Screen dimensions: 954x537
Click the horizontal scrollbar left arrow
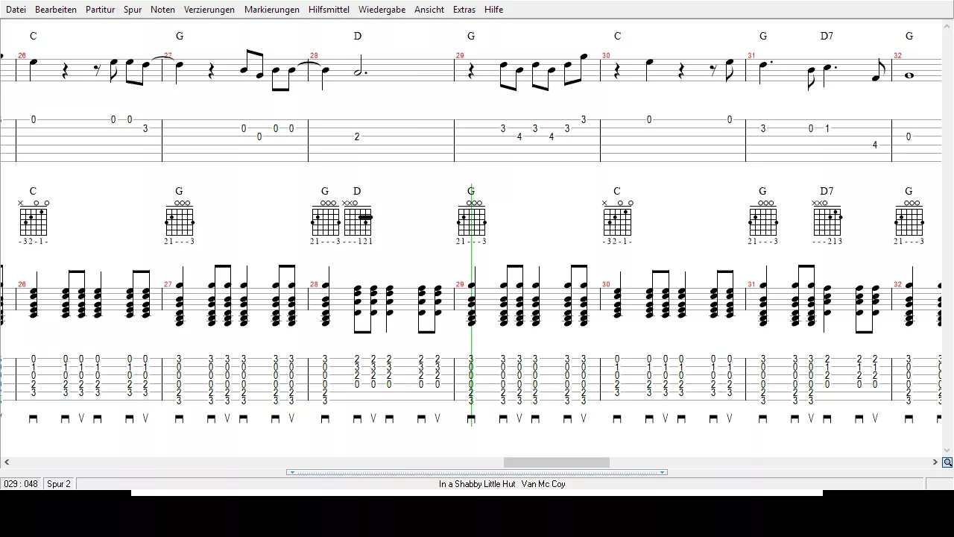7,462
